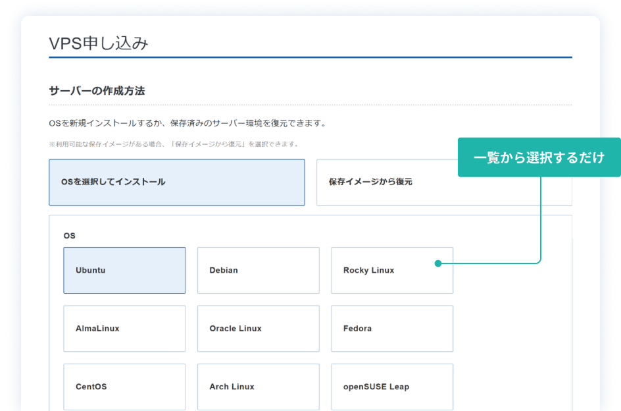Click the "サーバーの作成方法" section heading
This screenshot has height=411, width=621.
coord(97,91)
